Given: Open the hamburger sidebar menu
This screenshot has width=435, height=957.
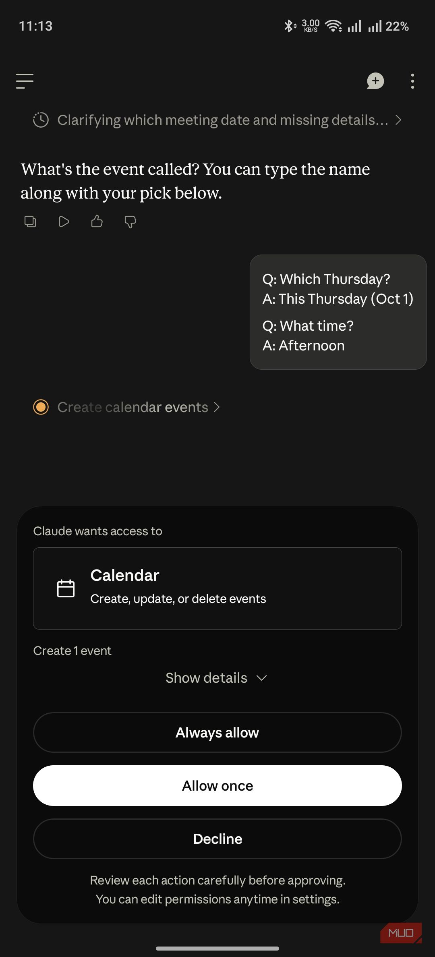Looking at the screenshot, I should [25, 81].
